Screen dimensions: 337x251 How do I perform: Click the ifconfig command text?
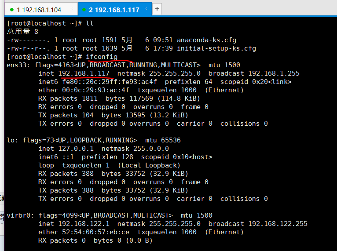click(102, 57)
